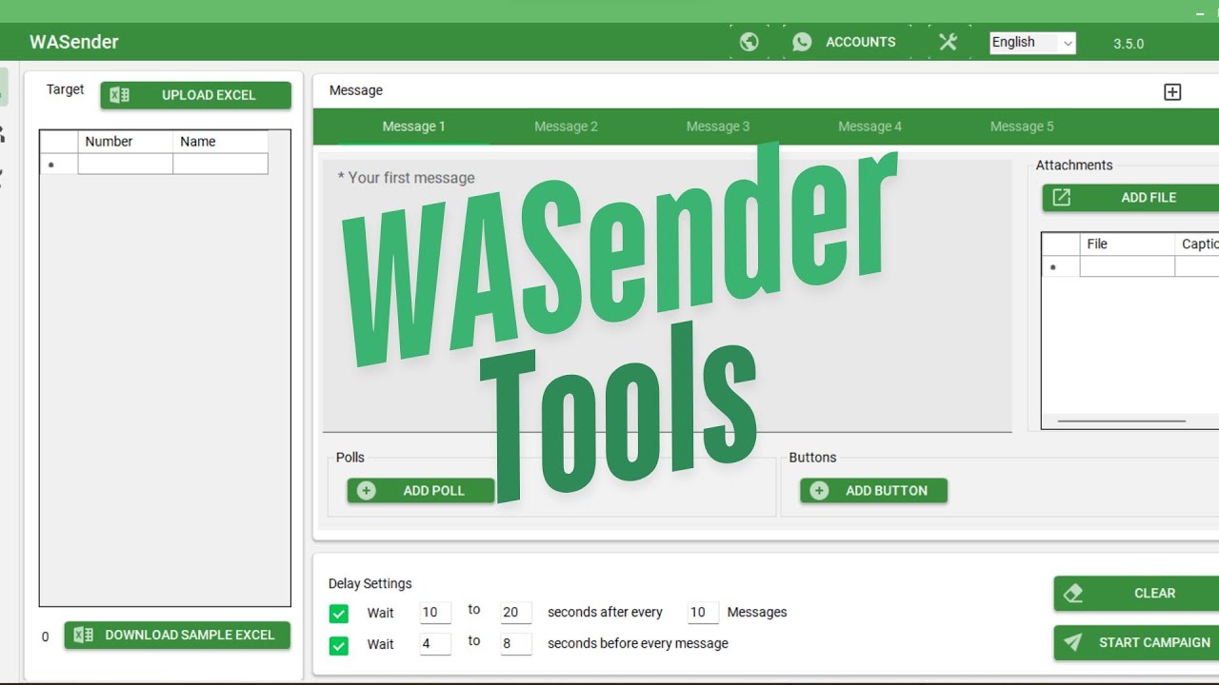Click plus icon on Add Poll
Screen dimensions: 1219x685
367,490
